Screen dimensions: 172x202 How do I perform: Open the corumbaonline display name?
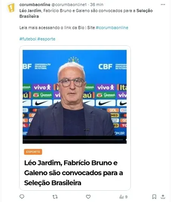tap(35, 5)
